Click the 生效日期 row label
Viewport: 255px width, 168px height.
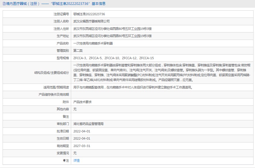[63, 138]
